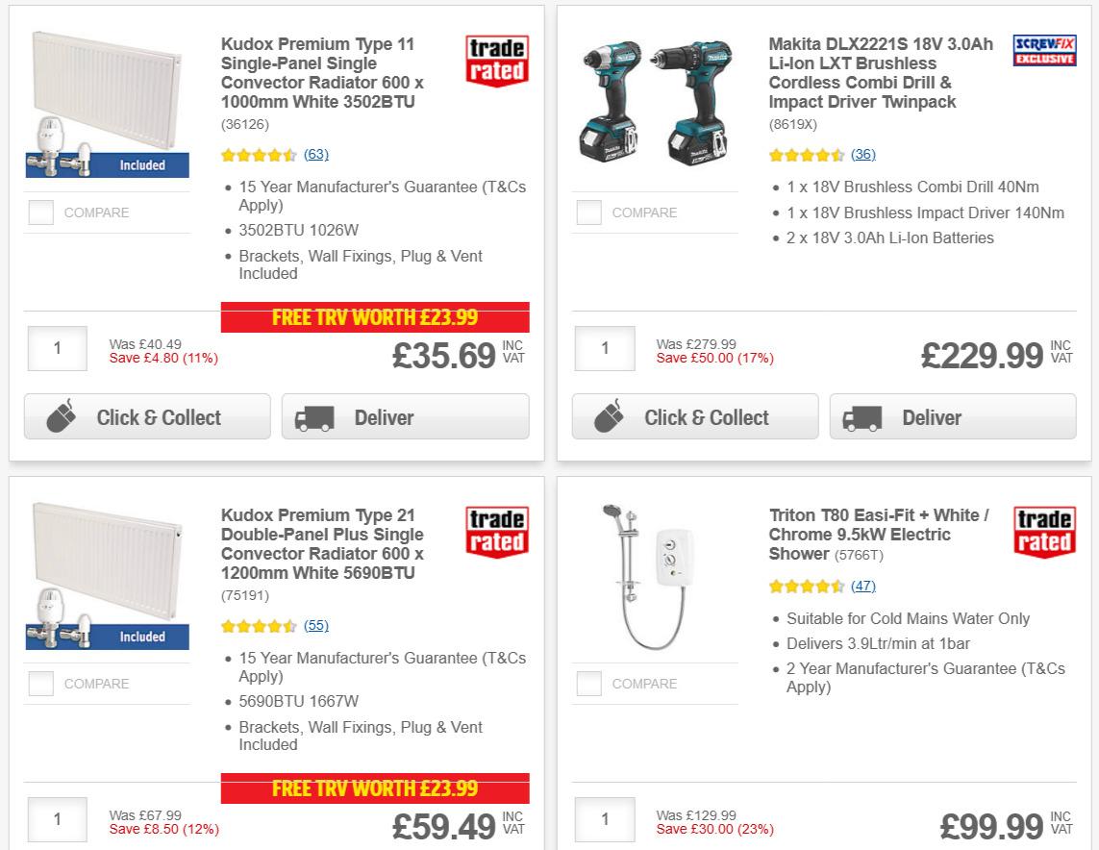
Task: Open the (63) reviews link for Kudox radiator
Action: click(315, 154)
